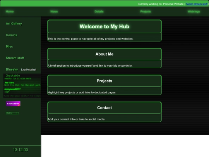Click the 'Well fix that for the most part' message

(22, 85)
